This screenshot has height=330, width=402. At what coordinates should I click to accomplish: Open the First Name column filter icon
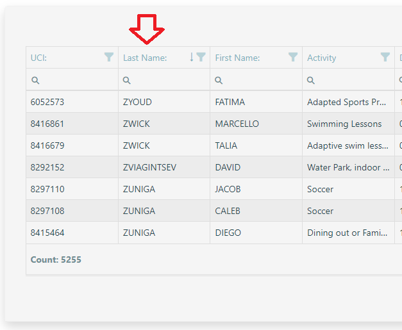pyautogui.click(x=293, y=57)
